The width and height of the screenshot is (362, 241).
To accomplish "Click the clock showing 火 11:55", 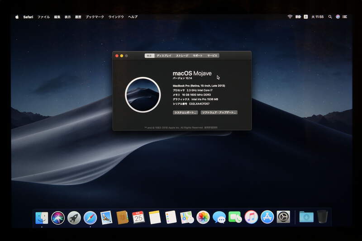I will (x=318, y=17).
